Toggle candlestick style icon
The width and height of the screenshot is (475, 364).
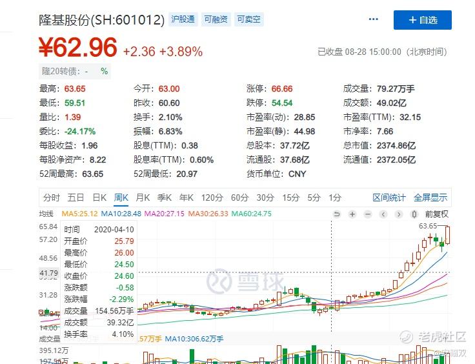(x=414, y=214)
